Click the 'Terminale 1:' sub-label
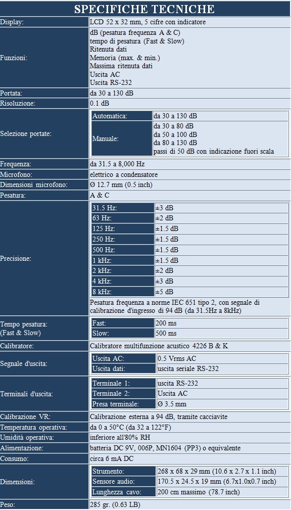The width and height of the screenshot is (291, 510). pos(124,383)
